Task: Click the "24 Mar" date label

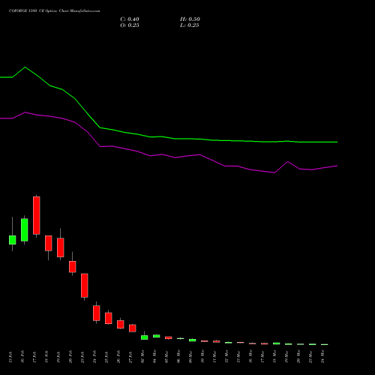Action: click(322, 357)
